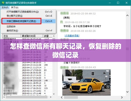The height and width of the screenshot is (101, 131).
Task: Click chat panel horizontal scroll left arrow
Action: 62,97
